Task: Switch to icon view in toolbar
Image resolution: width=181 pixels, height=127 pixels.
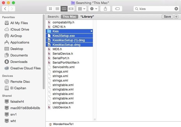Action: [50, 9]
